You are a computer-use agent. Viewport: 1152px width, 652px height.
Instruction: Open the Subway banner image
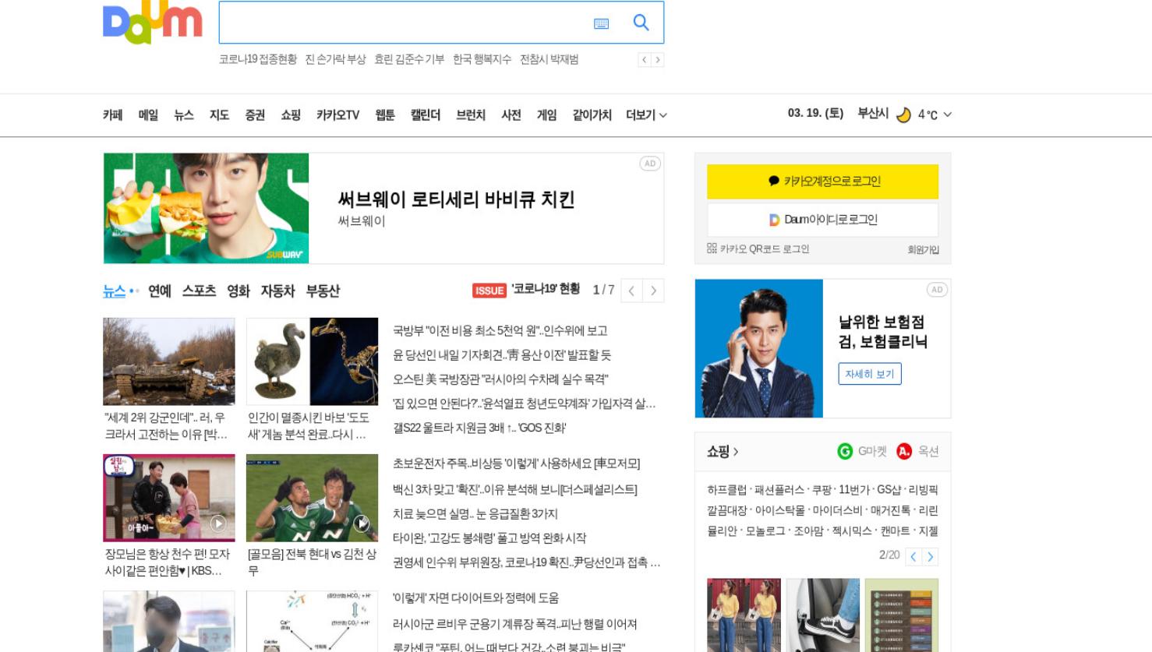pos(207,208)
